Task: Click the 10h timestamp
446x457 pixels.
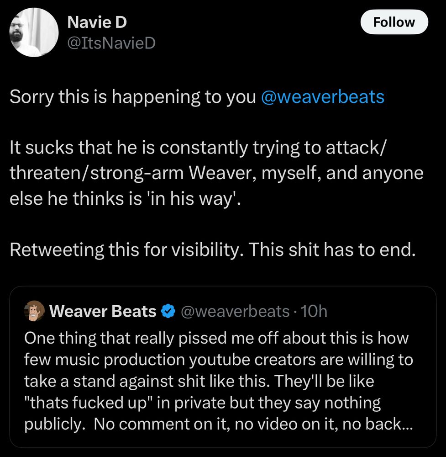Action: [x=315, y=311]
